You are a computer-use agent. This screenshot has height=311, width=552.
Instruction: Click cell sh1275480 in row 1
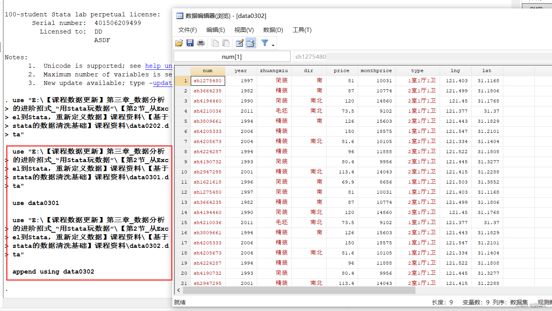point(208,80)
